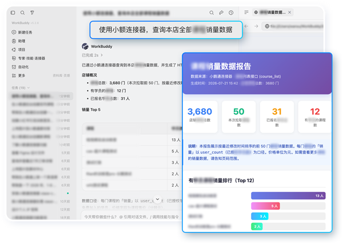Toggle the sidebar panel icon

(x=13, y=13)
